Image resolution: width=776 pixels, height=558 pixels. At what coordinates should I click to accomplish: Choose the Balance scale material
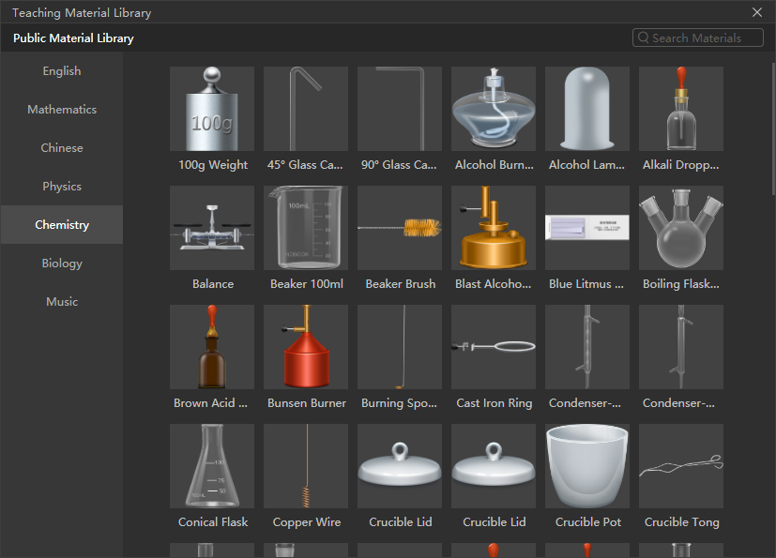point(212,228)
